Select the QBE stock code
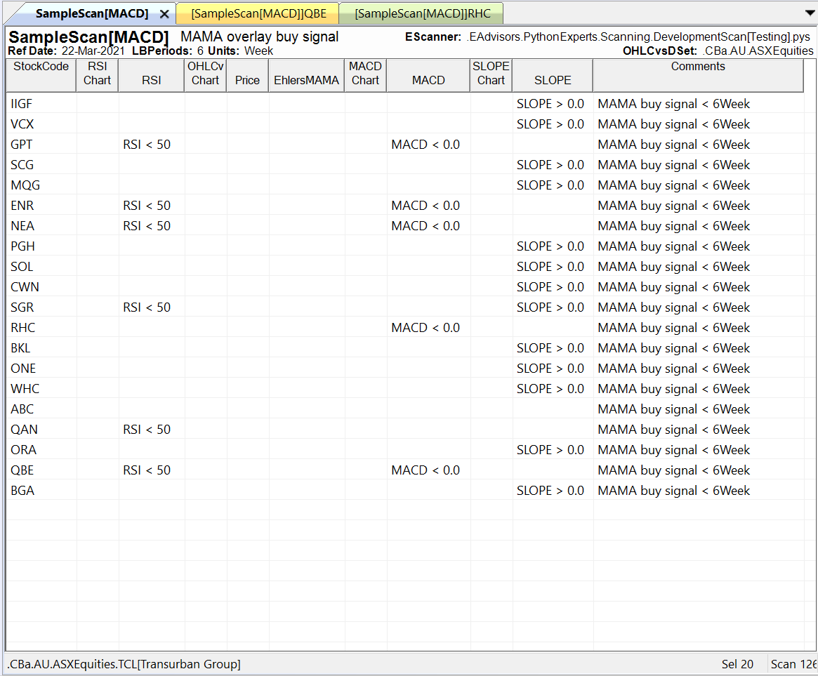 22,470
